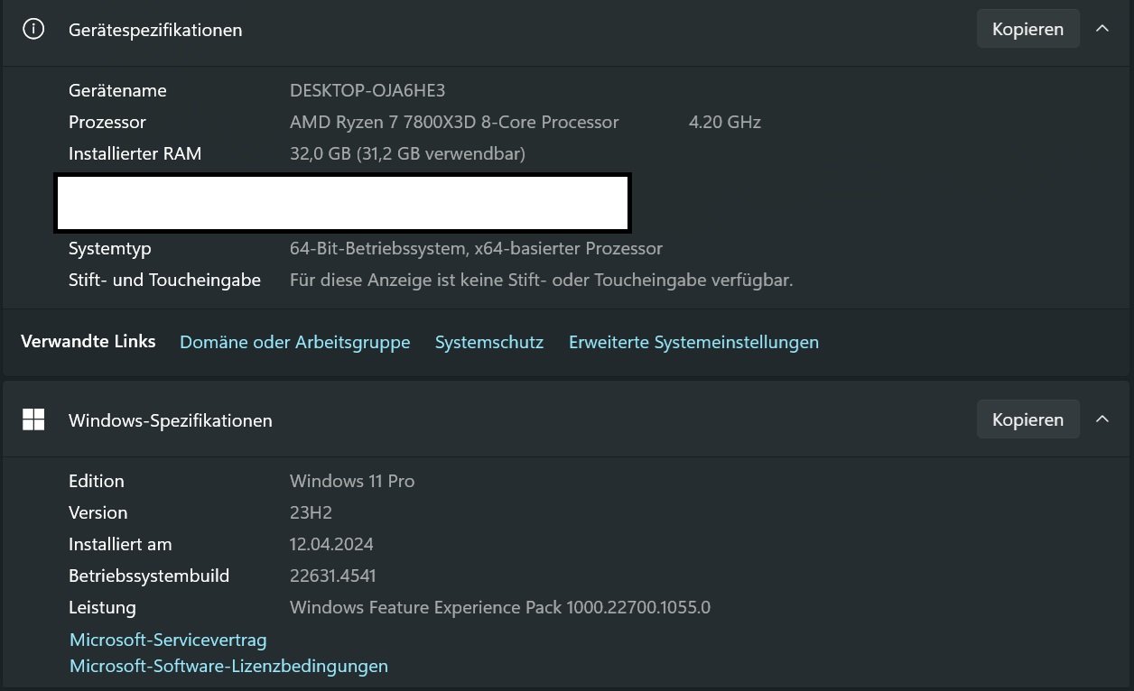This screenshot has width=1134, height=691.
Task: Click the version value 23H2
Action: point(311,512)
